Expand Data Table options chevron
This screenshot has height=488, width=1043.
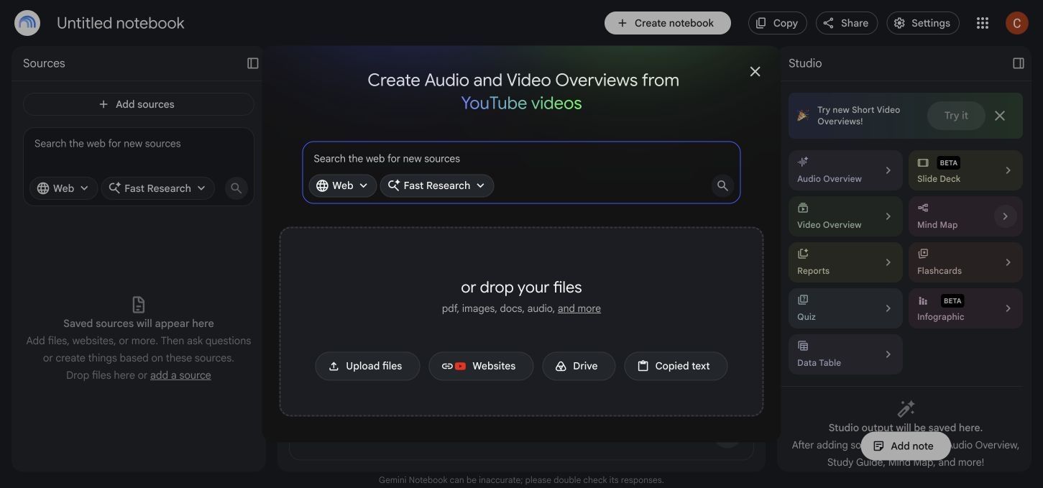(x=888, y=354)
